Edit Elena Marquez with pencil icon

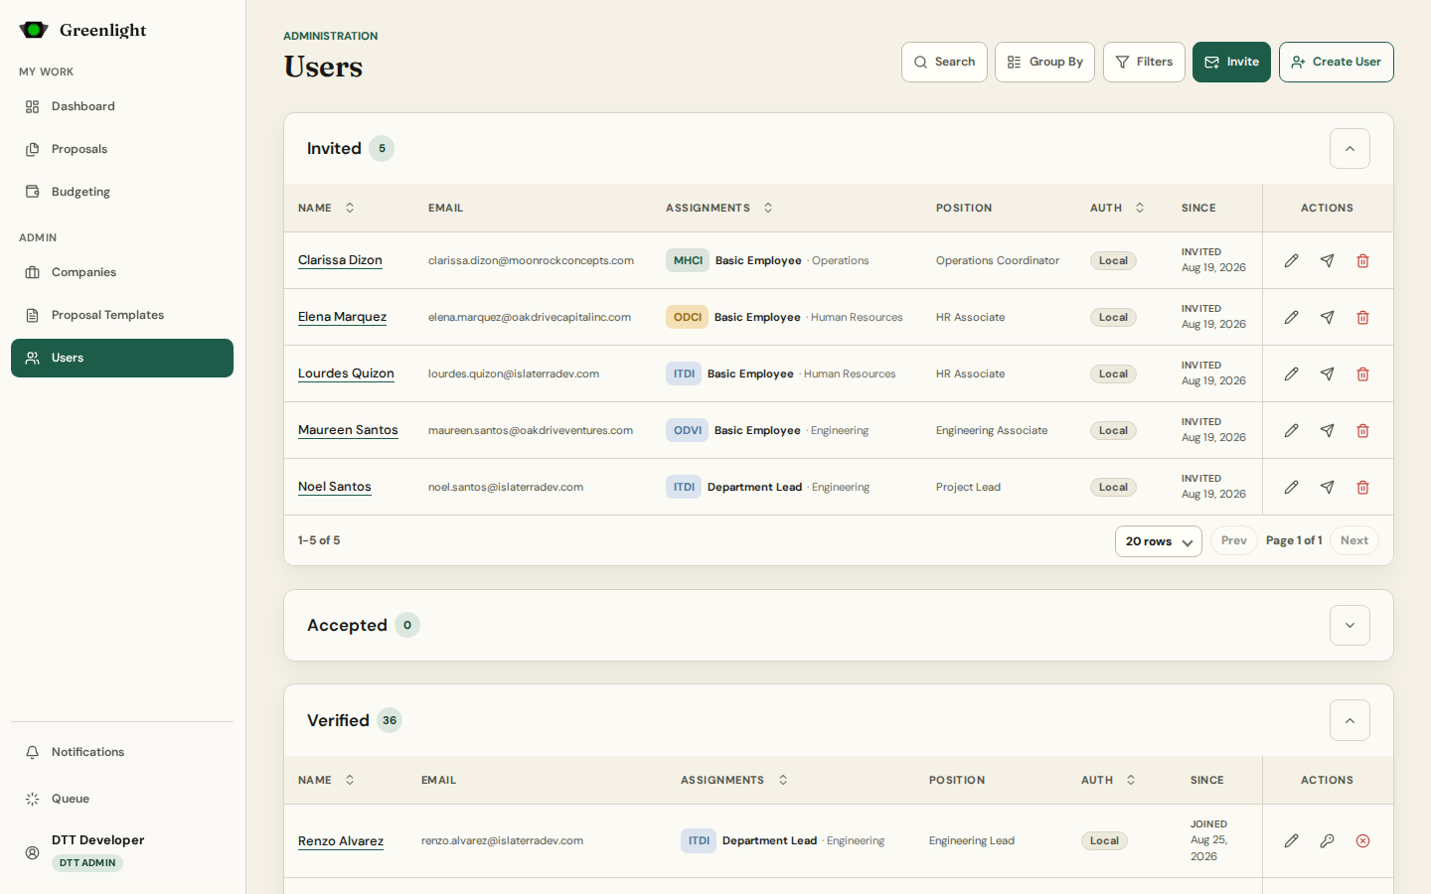coord(1291,317)
